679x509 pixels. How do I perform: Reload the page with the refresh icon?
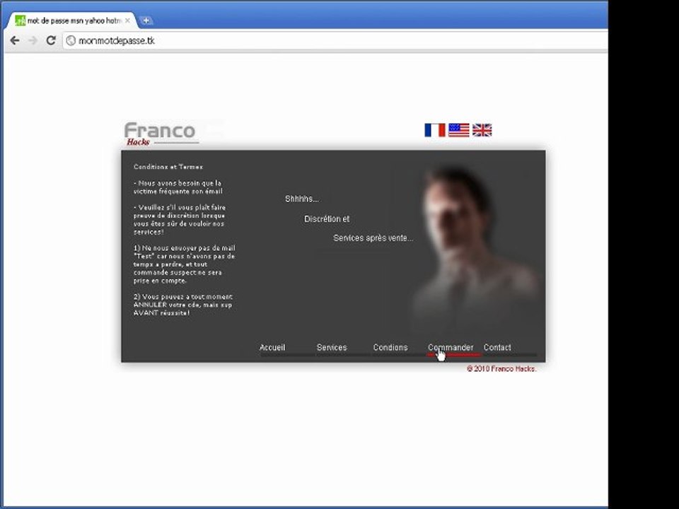(51, 40)
